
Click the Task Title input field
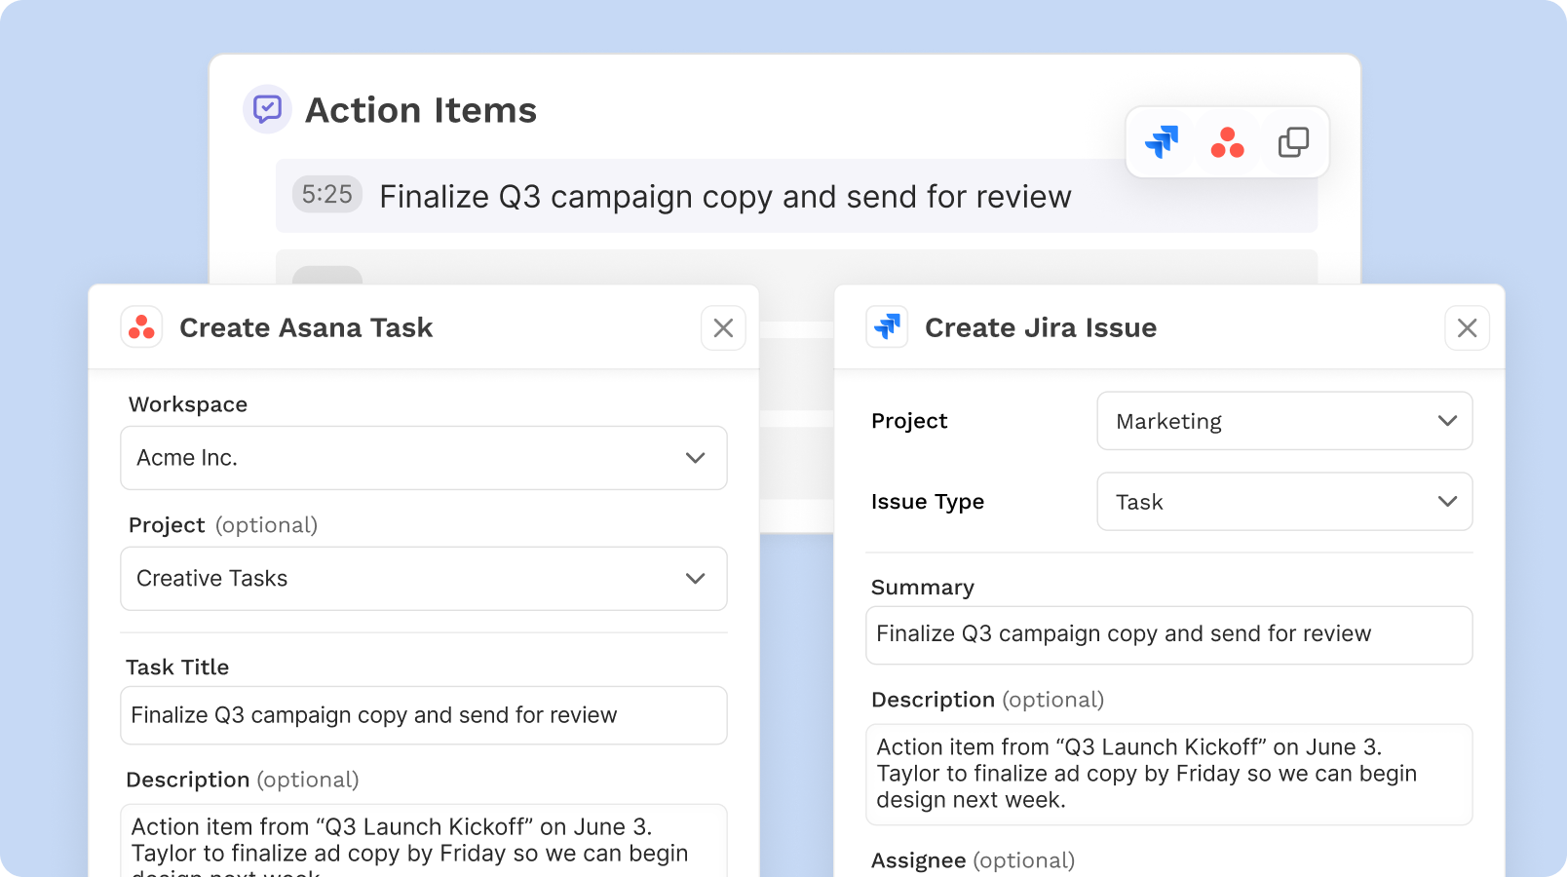[x=424, y=715]
